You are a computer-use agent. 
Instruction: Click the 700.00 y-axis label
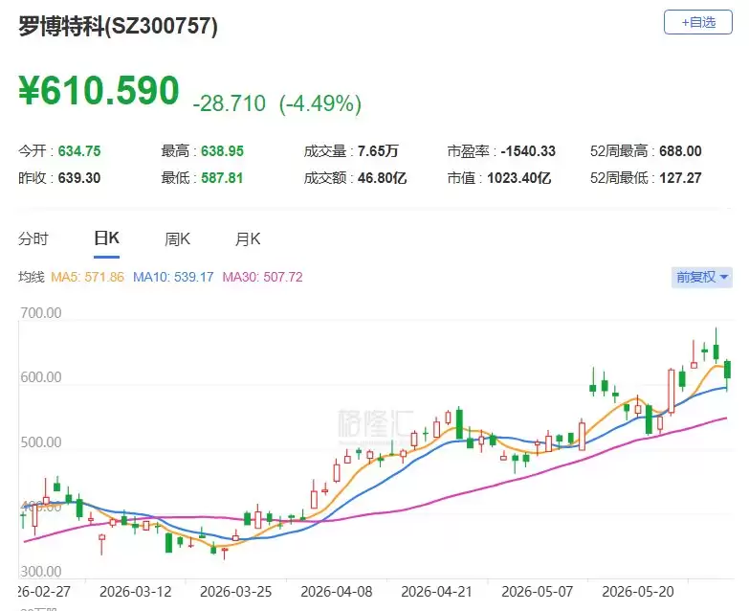(41, 312)
